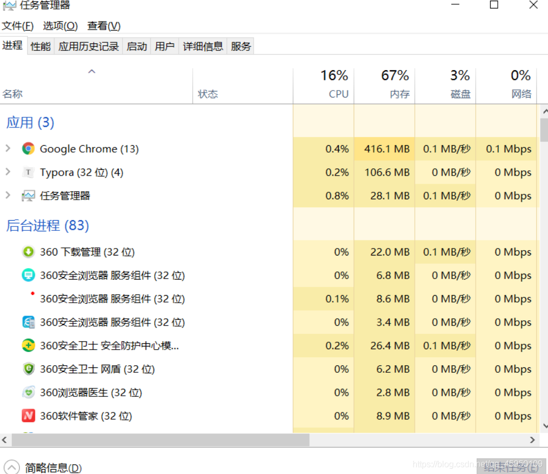Switch to the 服务 tab
548x474 pixels.
coord(241,46)
